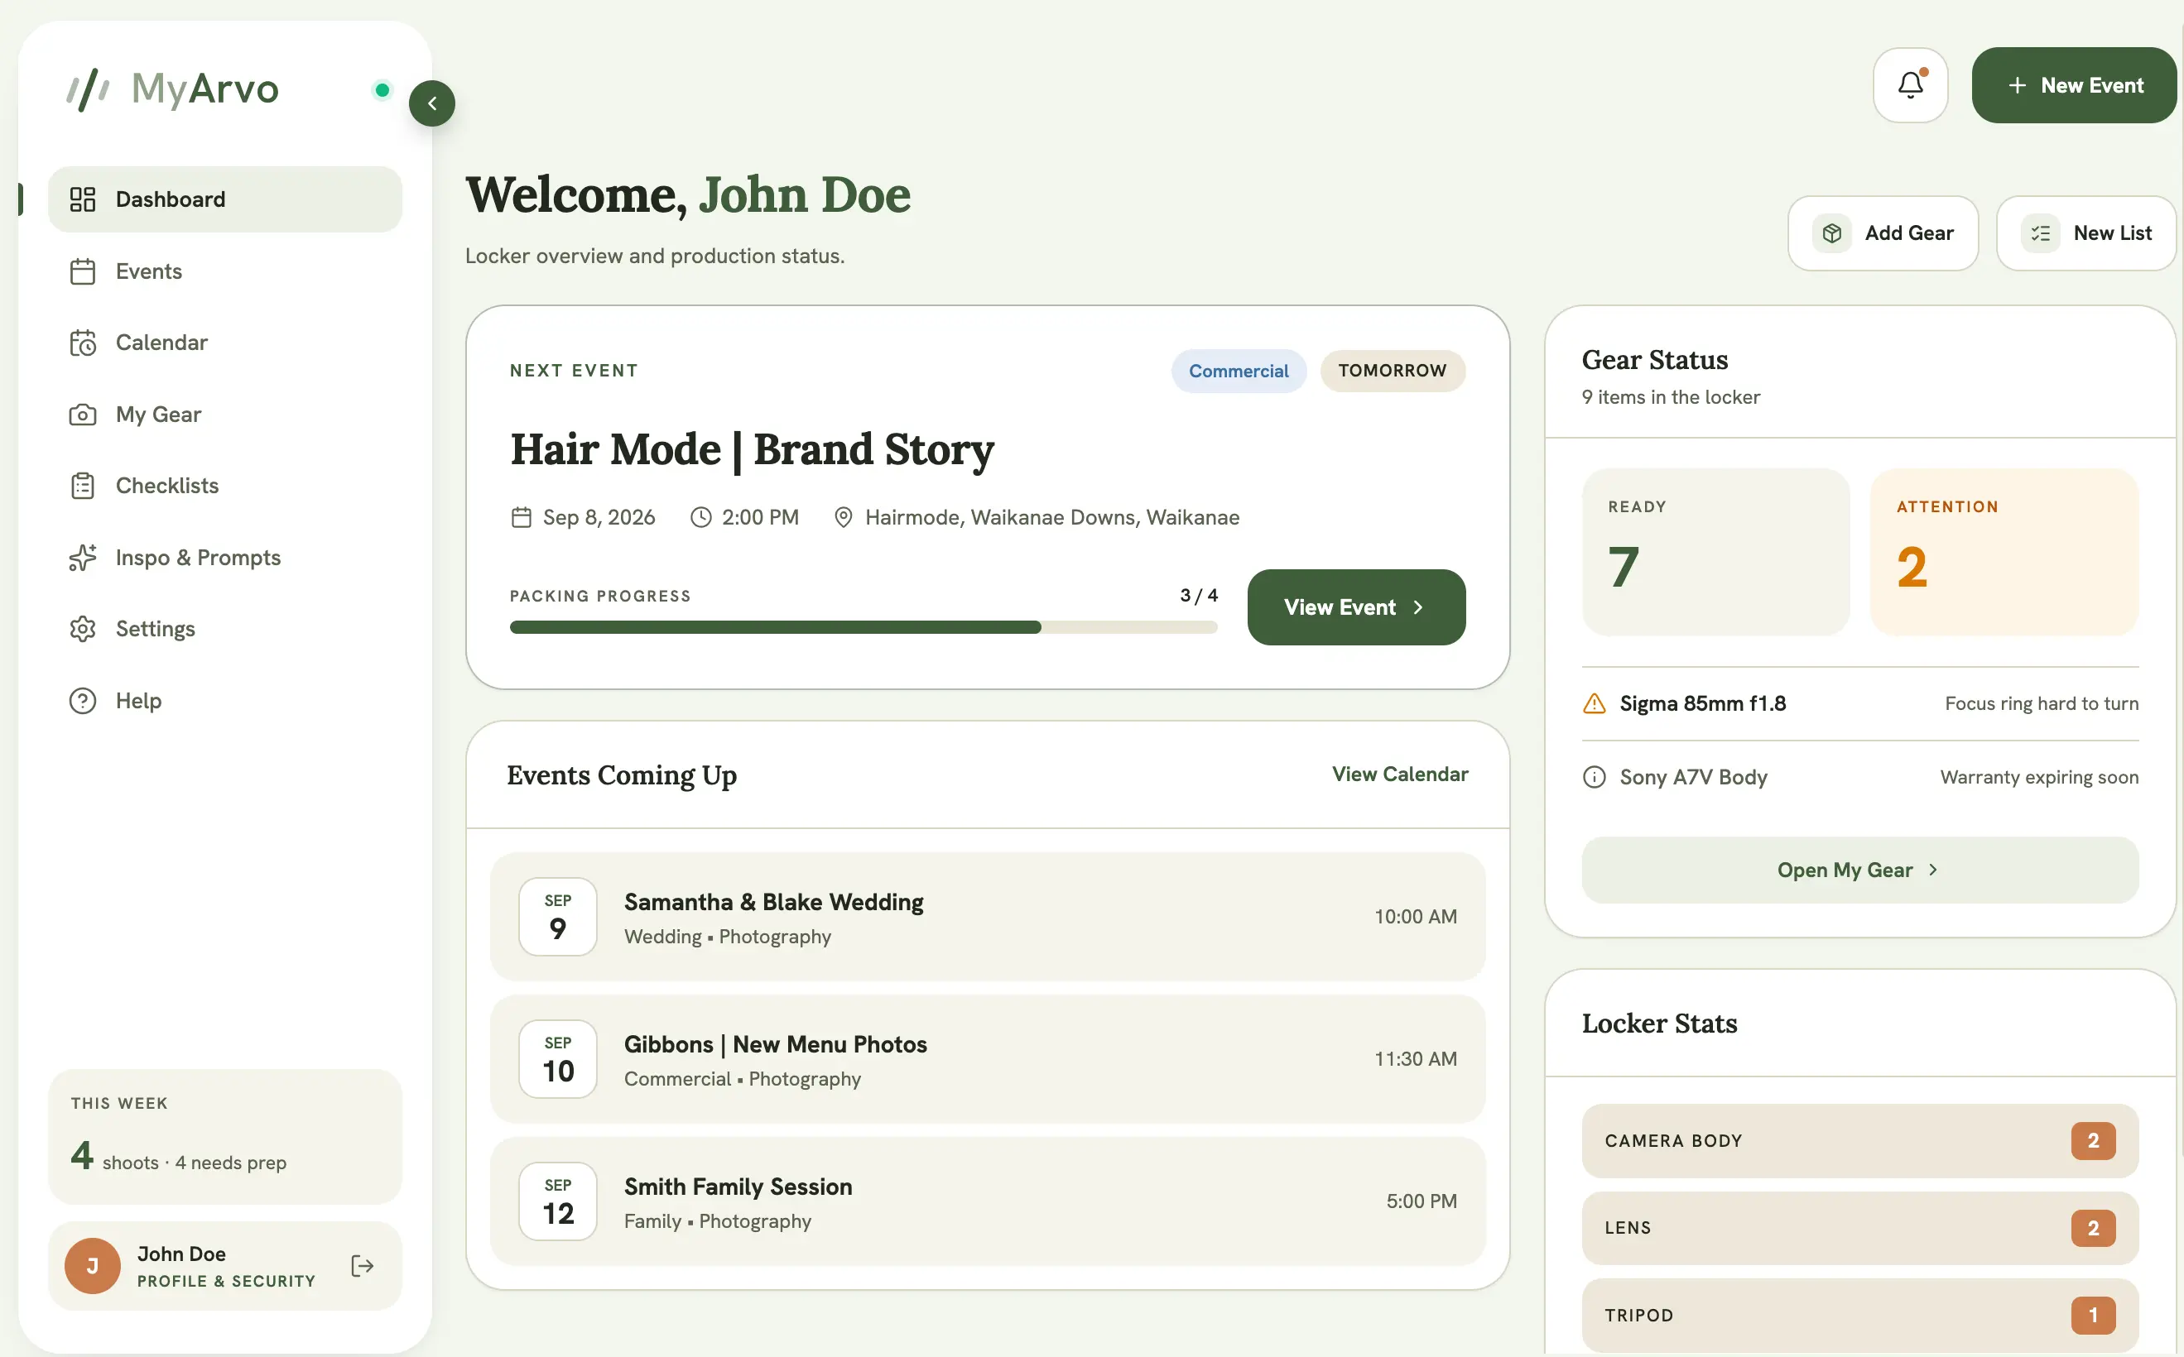Screen dimensions: 2184x1357
Task: Click the MyArvo logo
Action: (x=173, y=89)
